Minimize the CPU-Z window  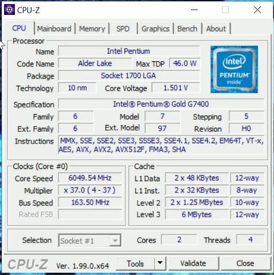(x=194, y=10)
